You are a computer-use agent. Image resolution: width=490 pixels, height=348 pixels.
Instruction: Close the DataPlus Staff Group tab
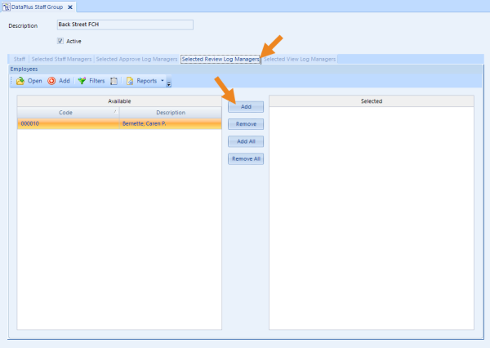pos(70,7)
